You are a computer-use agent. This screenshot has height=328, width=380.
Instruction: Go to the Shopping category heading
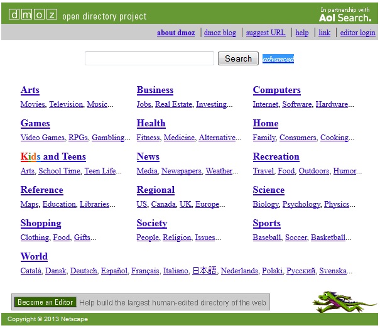point(41,223)
